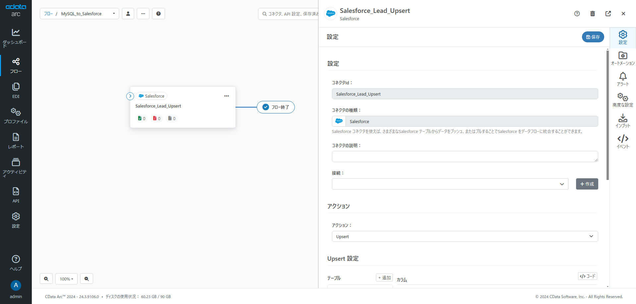Viewport: 636px width, 304px height.
Task: Open the Dashboard from the sidebar
Action: point(16,37)
